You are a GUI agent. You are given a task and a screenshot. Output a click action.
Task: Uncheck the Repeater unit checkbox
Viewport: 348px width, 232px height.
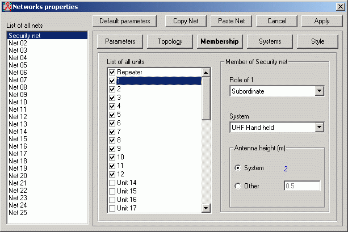tap(112, 73)
